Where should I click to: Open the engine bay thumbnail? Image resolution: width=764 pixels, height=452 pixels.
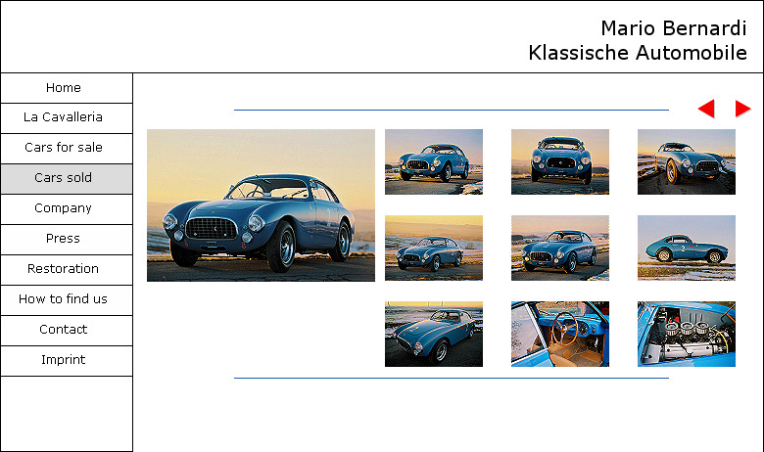coord(686,334)
